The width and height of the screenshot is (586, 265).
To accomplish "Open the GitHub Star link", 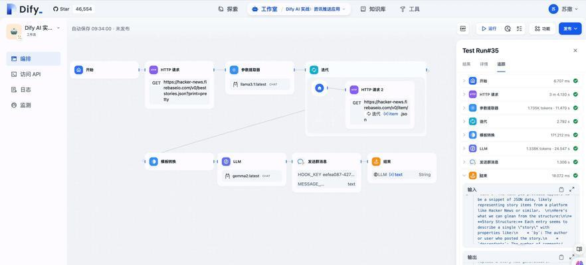I will (61, 9).
